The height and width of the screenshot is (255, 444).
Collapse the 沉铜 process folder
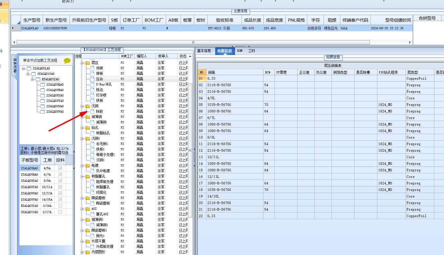tap(82, 106)
